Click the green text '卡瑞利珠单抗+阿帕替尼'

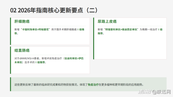[x=35, y=30]
